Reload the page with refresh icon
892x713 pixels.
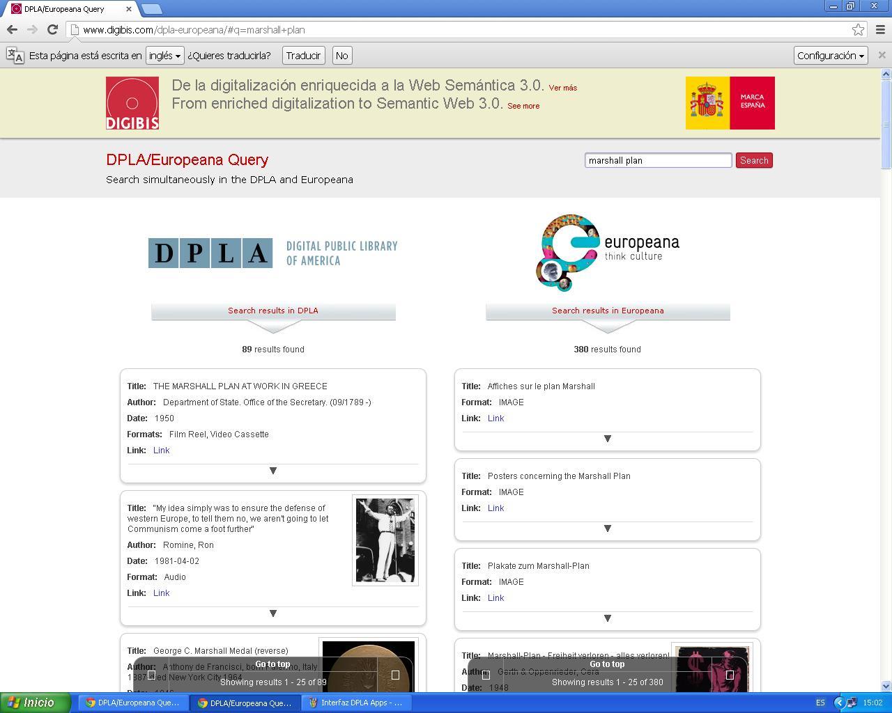tap(52, 29)
